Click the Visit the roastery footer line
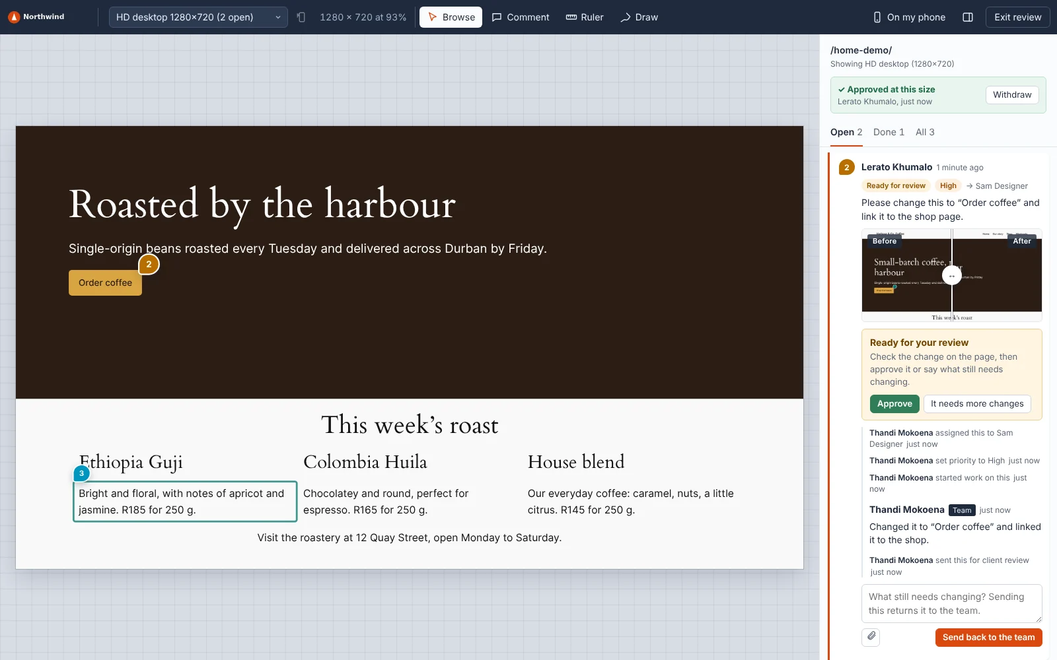 point(410,538)
